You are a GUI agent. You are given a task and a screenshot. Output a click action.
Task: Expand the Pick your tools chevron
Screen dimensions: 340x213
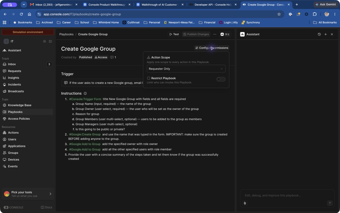point(50,194)
